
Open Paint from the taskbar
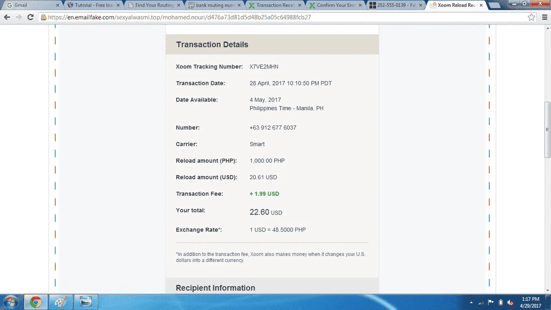(61, 302)
